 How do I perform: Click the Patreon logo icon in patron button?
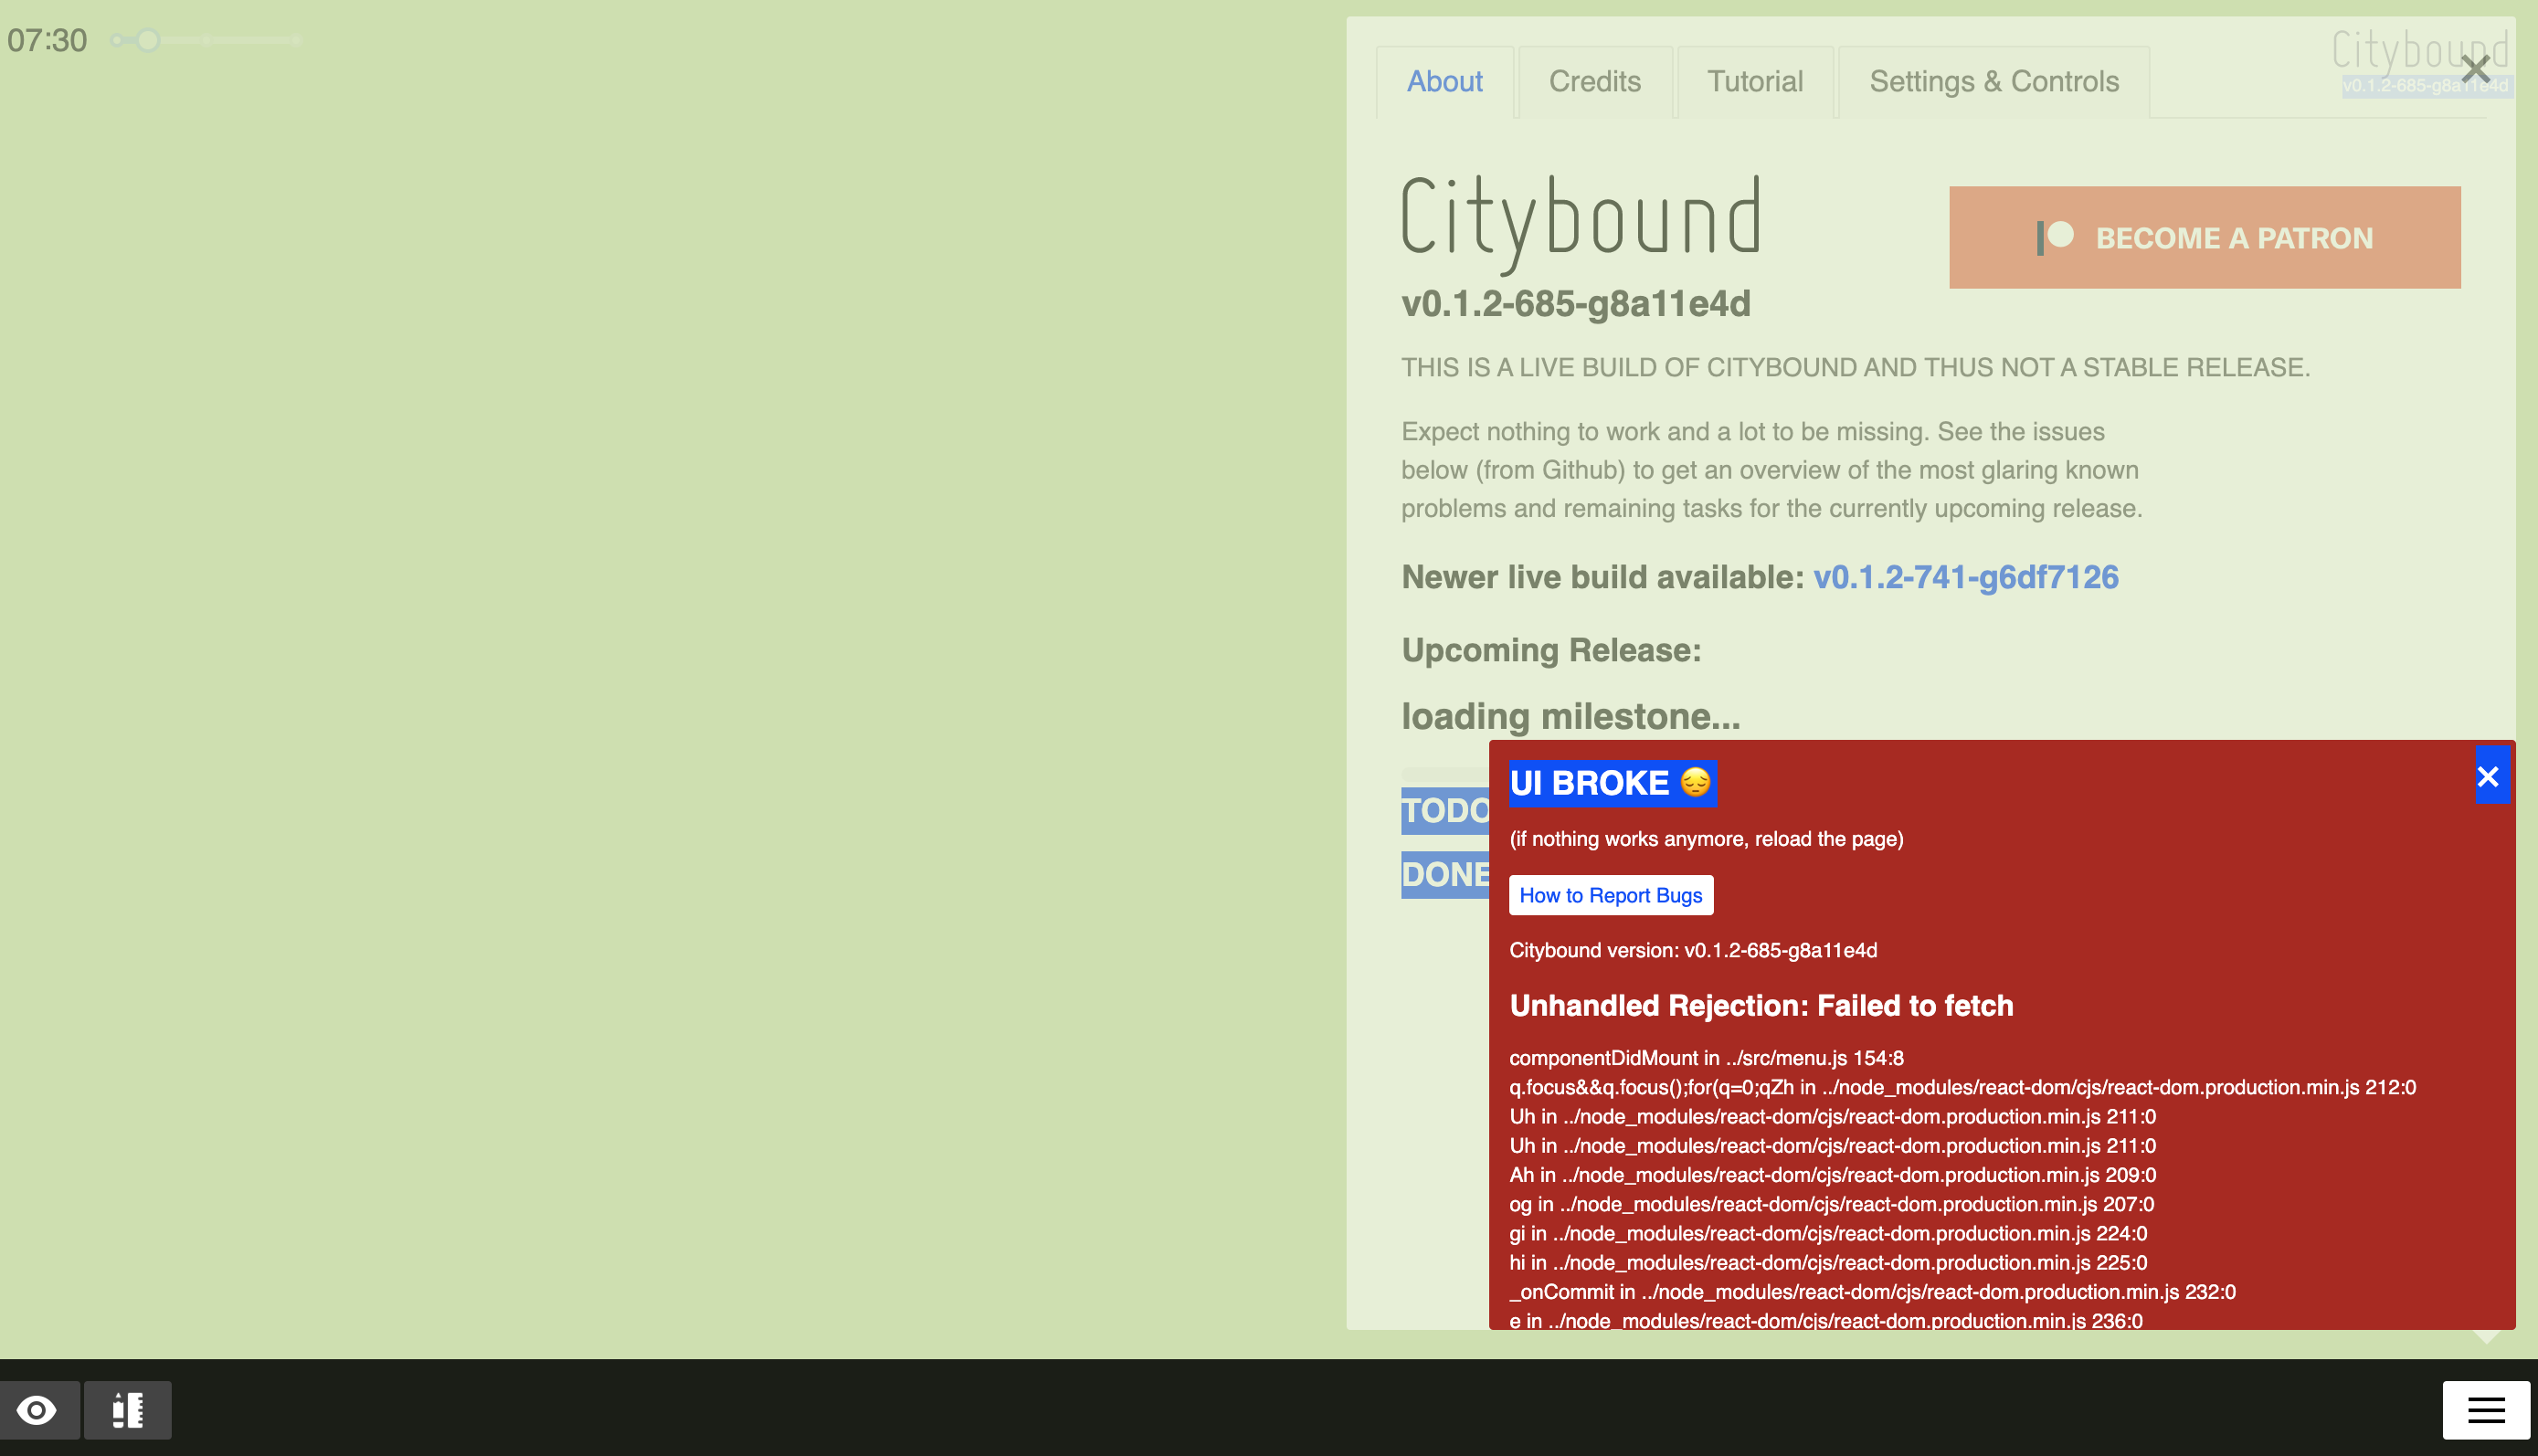[x=2055, y=238]
